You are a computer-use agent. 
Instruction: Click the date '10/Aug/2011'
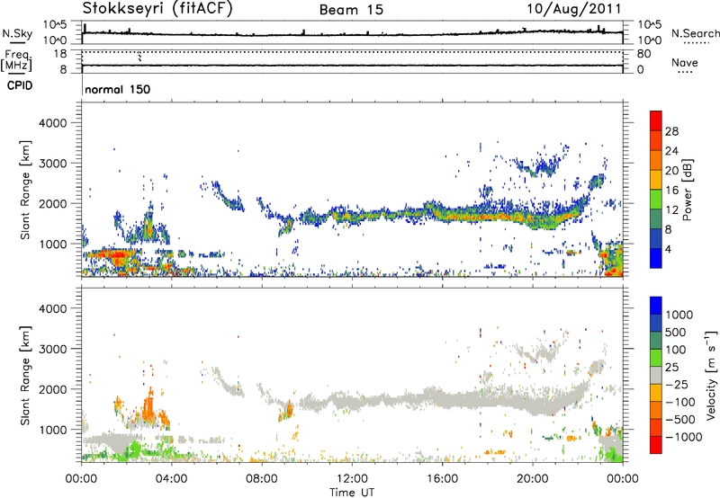click(x=573, y=9)
